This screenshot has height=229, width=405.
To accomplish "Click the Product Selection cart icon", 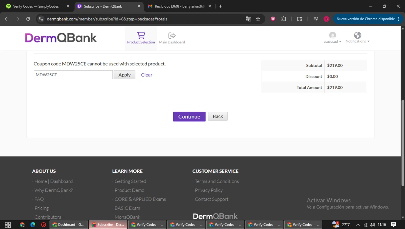I will (x=141, y=35).
